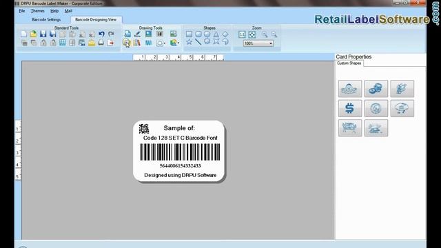Click the first blue floppy Save icon
The width and height of the screenshot is (441, 248).
(x=43, y=34)
